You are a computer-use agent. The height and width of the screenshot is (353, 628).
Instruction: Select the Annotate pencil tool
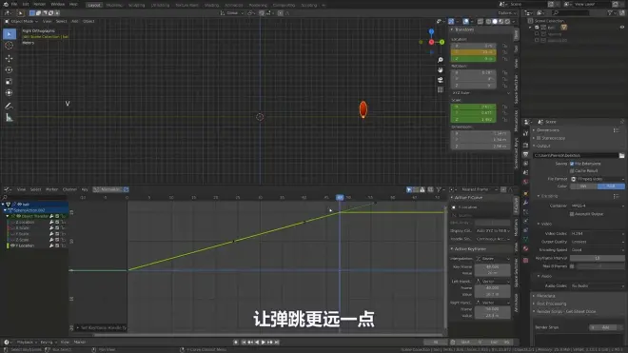pyautogui.click(x=10, y=107)
